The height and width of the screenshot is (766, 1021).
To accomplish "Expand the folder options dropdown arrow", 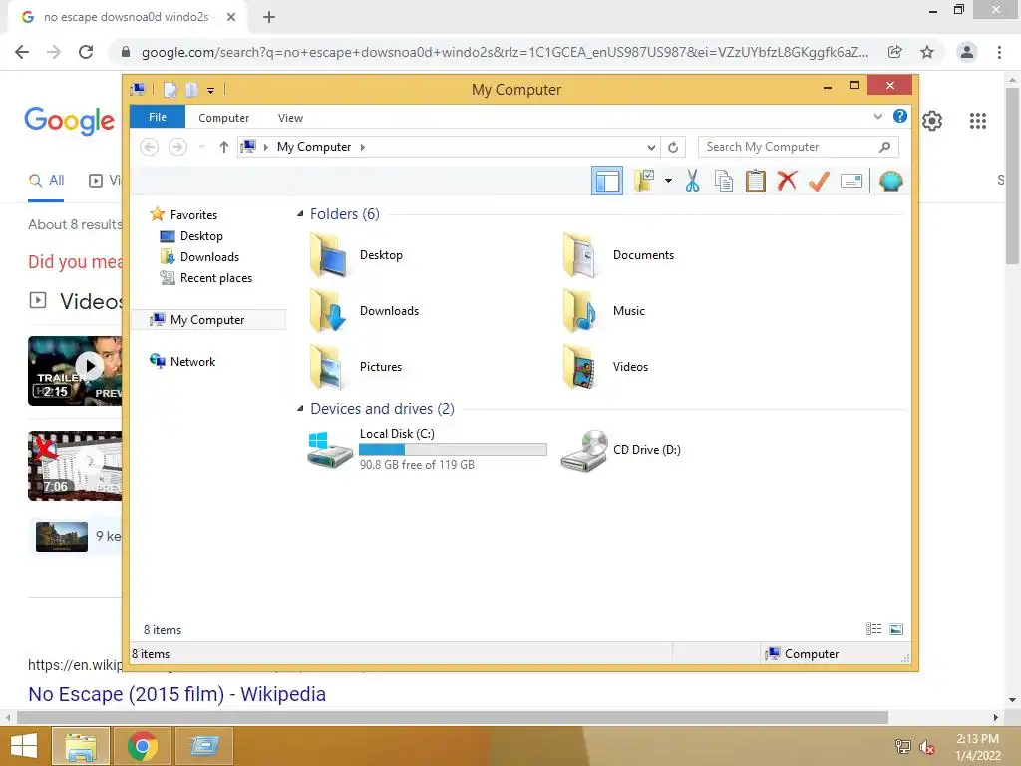I will pos(668,181).
